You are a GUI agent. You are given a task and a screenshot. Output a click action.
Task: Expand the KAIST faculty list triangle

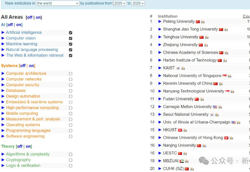[x=160, y=68]
